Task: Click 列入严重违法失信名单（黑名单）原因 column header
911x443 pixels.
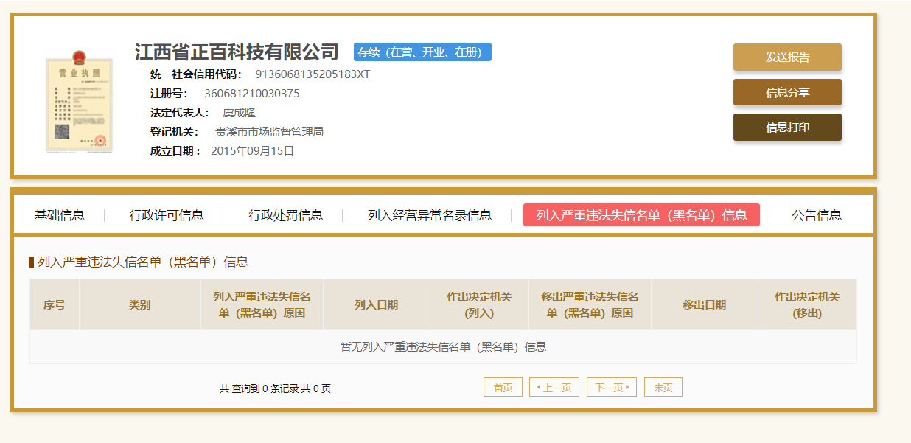Action: pyautogui.click(x=262, y=304)
